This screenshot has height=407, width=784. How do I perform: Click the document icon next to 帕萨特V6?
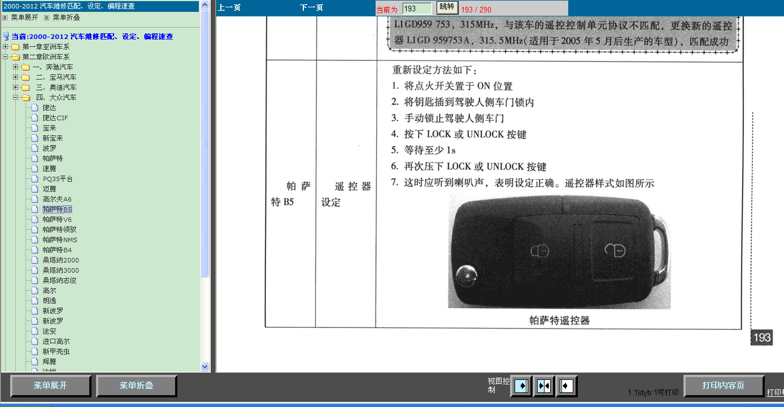click(x=35, y=220)
